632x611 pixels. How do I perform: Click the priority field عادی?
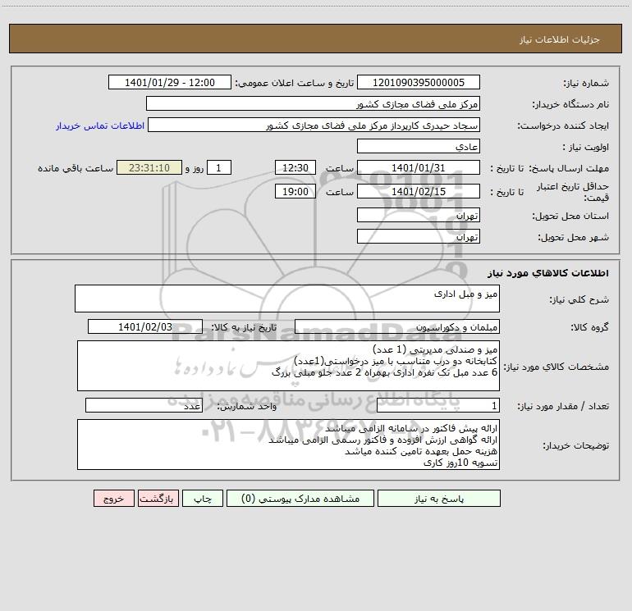[x=419, y=146]
